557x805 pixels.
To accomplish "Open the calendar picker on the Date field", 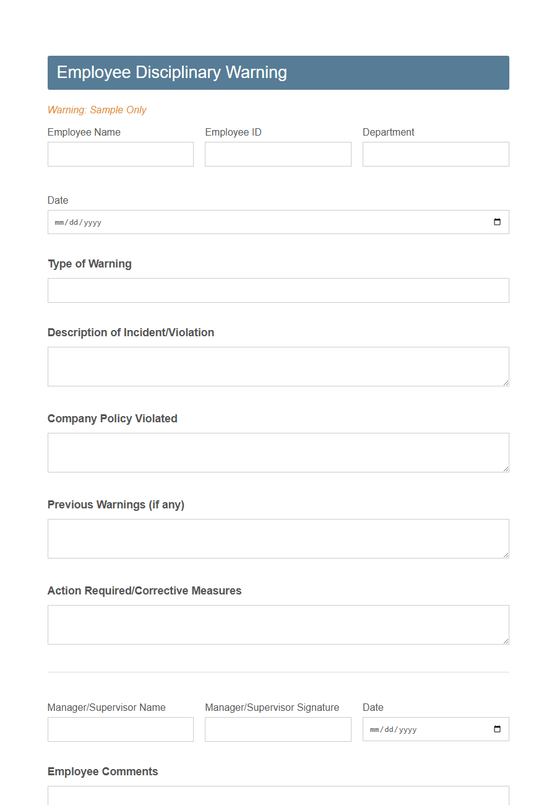I will pyautogui.click(x=497, y=222).
